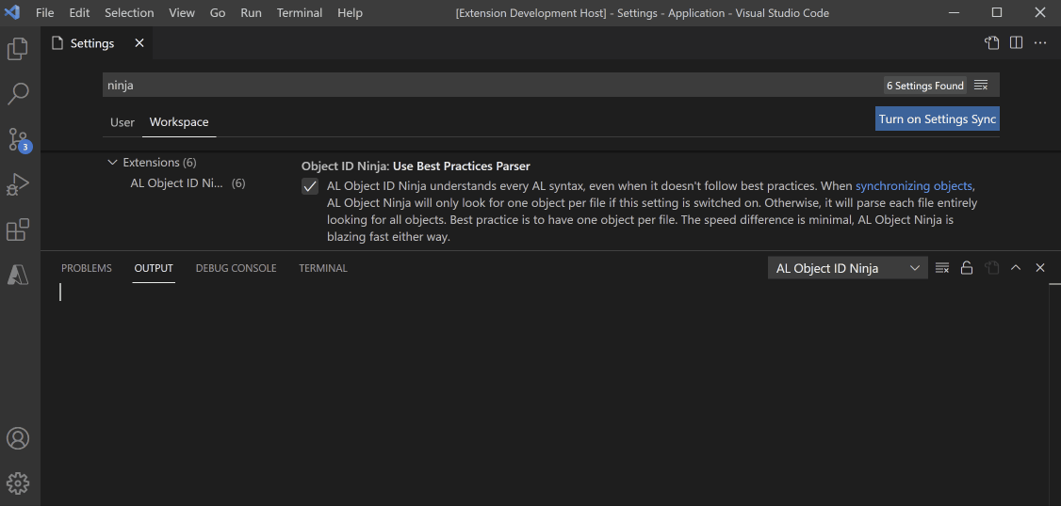The height and width of the screenshot is (506, 1061).
Task: Switch to the Workspace settings tab
Action: click(x=179, y=122)
